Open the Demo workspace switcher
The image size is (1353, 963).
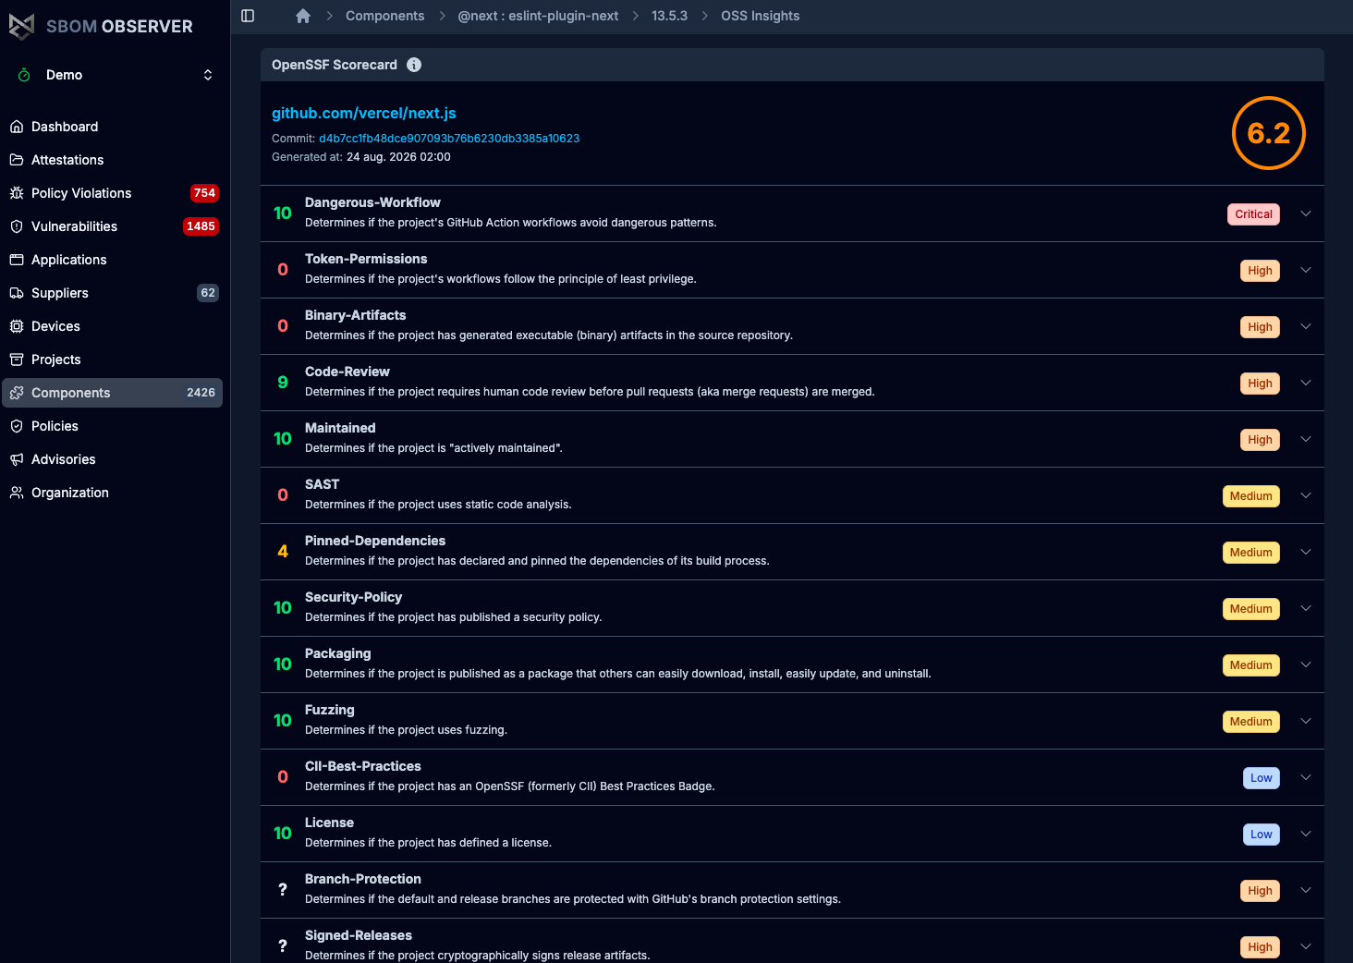pyautogui.click(x=115, y=75)
